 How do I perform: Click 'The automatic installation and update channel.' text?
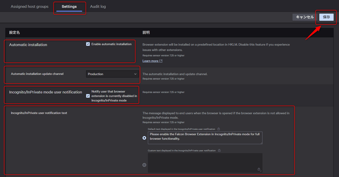(x=175, y=74)
